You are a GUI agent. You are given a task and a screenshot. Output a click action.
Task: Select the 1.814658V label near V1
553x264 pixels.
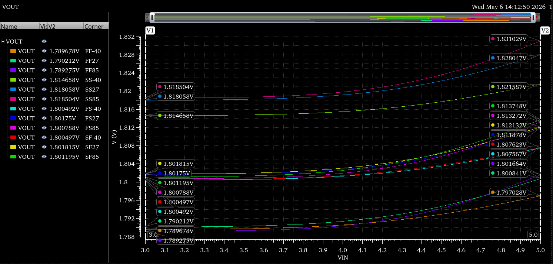coord(176,116)
